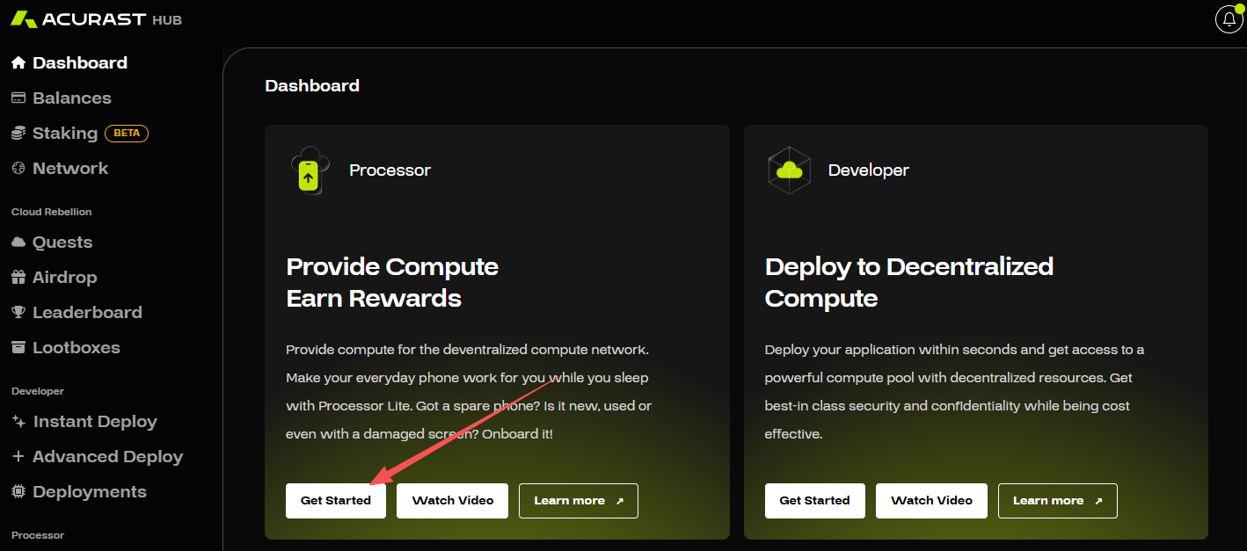The width and height of the screenshot is (1247, 551).
Task: Select Deployments in the sidebar
Action: 89,492
